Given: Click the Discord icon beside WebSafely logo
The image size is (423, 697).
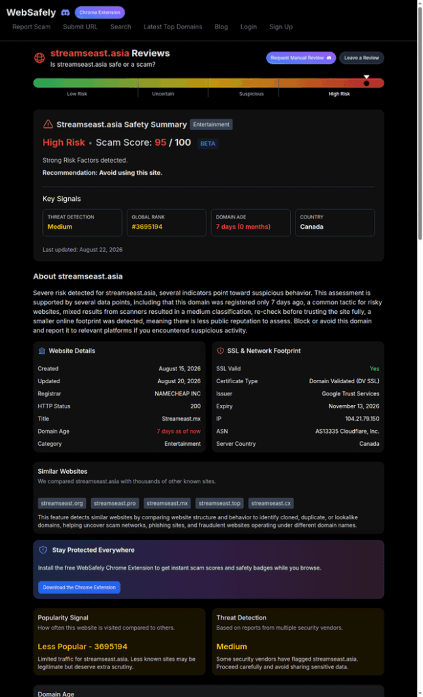Looking at the screenshot, I should (x=65, y=12).
